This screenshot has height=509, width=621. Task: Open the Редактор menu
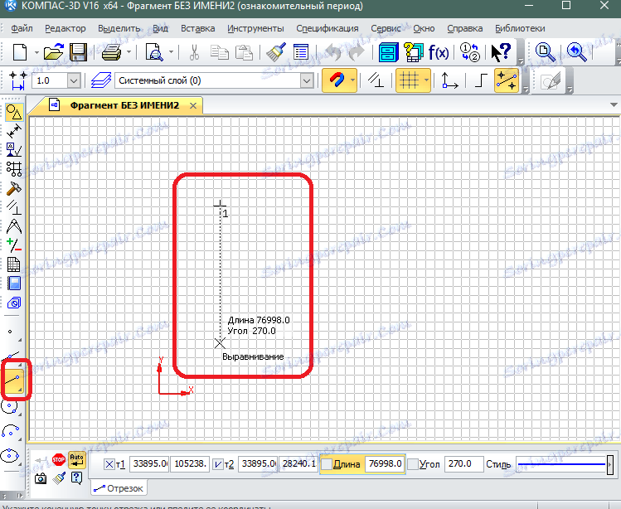pos(65,28)
